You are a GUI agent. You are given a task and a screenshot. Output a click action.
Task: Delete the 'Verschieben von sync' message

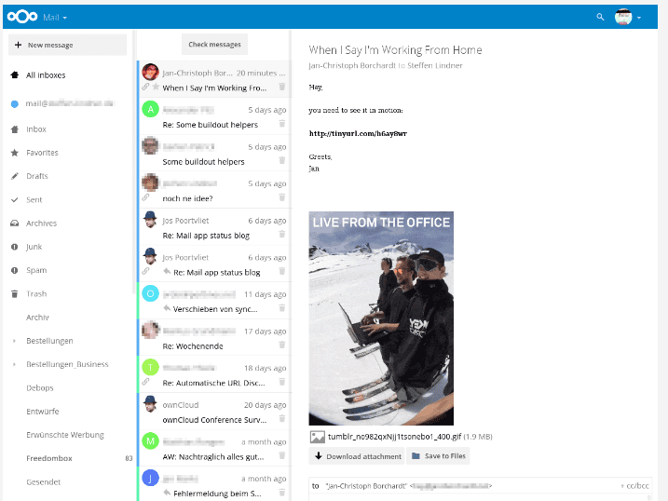pyautogui.click(x=282, y=308)
